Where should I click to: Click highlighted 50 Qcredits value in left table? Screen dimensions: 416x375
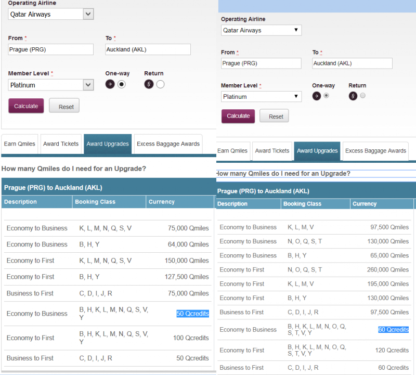[192, 314]
